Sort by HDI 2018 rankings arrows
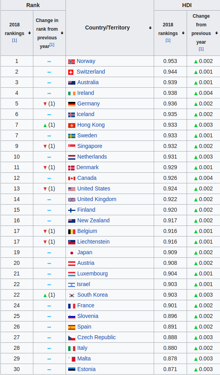Screen dimensions: 220x375 183,33
